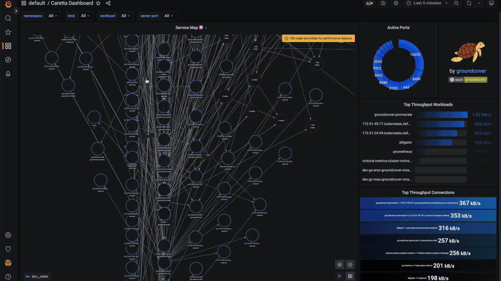This screenshot has width=501, height=281.
Task: Open the server port All dropdown
Action: point(168,16)
